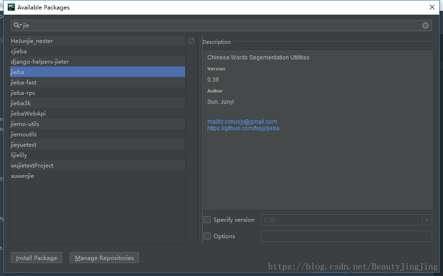Select the cjieba package

98,51
